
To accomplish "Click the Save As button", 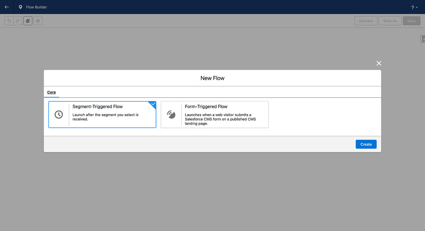I will click(x=390, y=21).
